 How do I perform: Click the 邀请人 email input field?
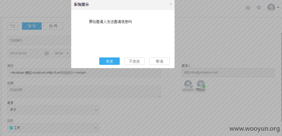(x=228, y=72)
